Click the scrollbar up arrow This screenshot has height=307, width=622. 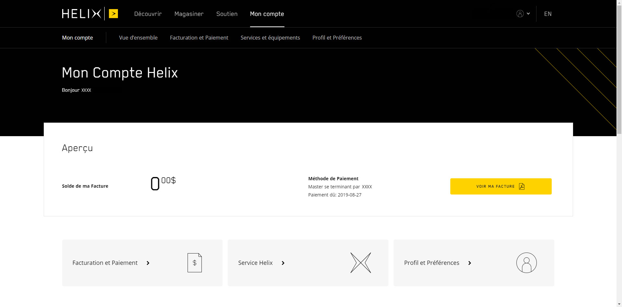coord(619,3)
